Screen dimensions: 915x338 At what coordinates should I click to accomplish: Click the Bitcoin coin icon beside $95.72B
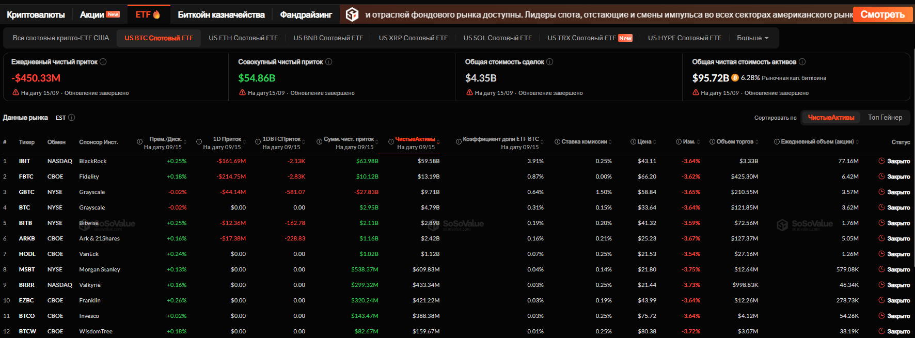[735, 78]
